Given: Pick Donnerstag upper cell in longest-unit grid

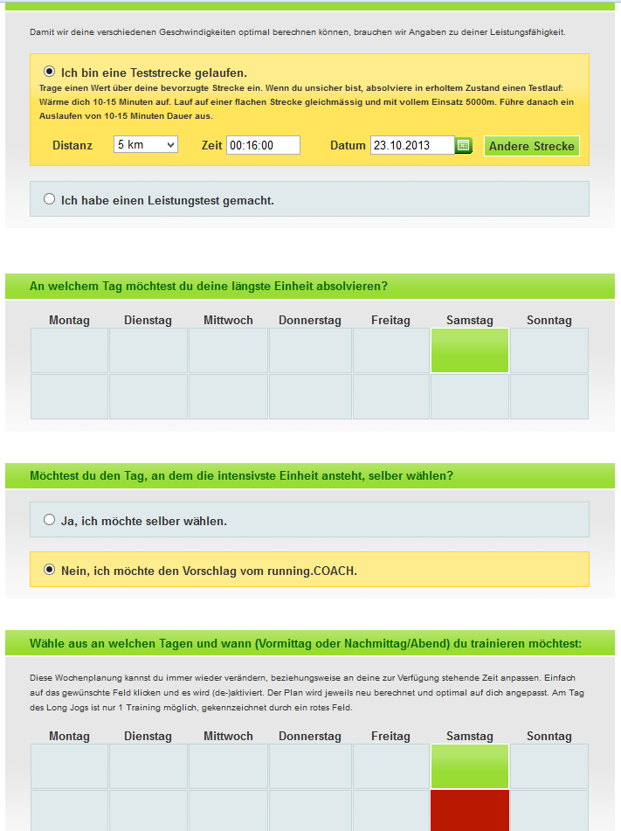Looking at the screenshot, I should tap(311, 350).
